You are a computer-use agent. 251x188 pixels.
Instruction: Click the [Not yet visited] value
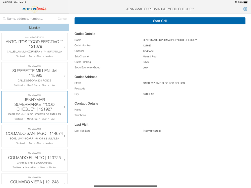point(152,131)
